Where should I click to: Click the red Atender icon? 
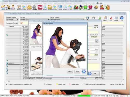pos(40,8)
